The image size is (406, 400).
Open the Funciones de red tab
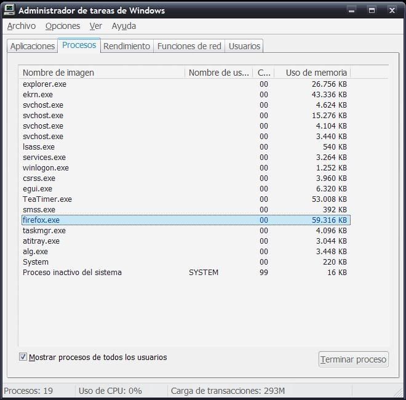point(189,46)
